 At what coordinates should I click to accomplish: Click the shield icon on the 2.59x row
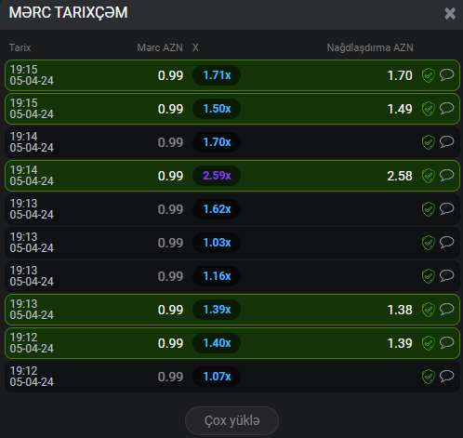tap(428, 176)
